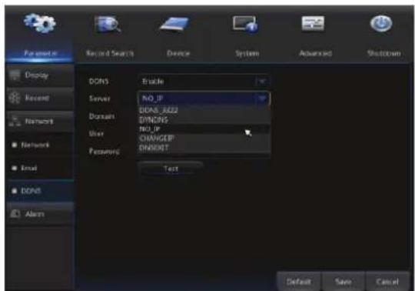
Task: Click the Default button
Action: [x=298, y=282]
